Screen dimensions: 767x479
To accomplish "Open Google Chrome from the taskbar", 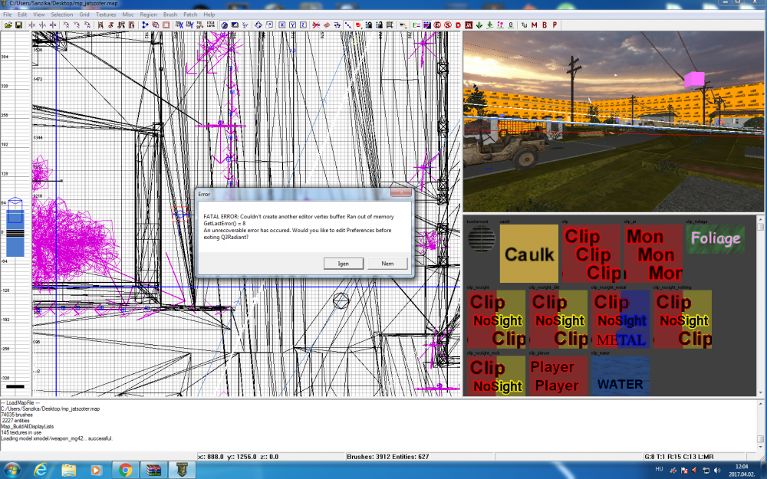I will (125, 468).
